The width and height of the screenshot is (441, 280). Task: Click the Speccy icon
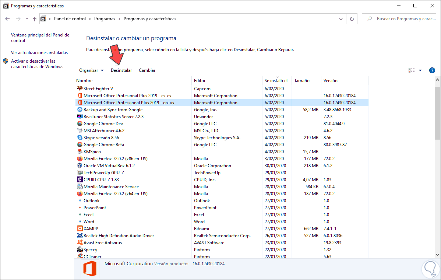tap(80, 250)
